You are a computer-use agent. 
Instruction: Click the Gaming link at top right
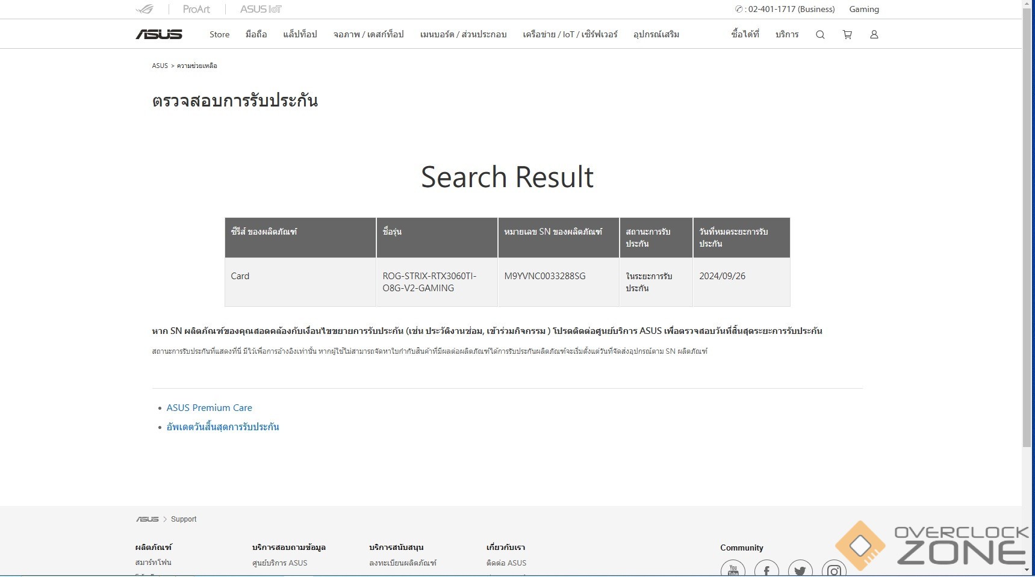click(x=864, y=9)
